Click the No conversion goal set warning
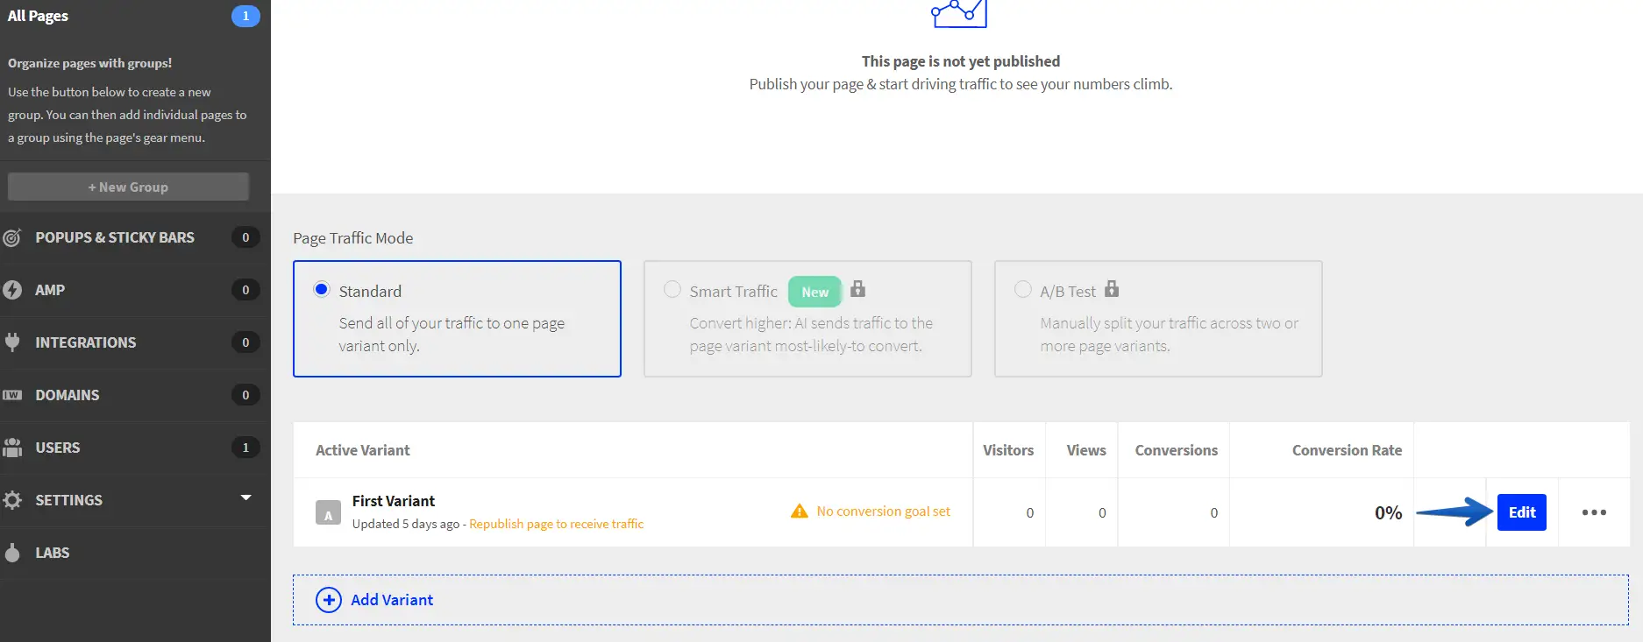The width and height of the screenshot is (1643, 642). coord(882,511)
